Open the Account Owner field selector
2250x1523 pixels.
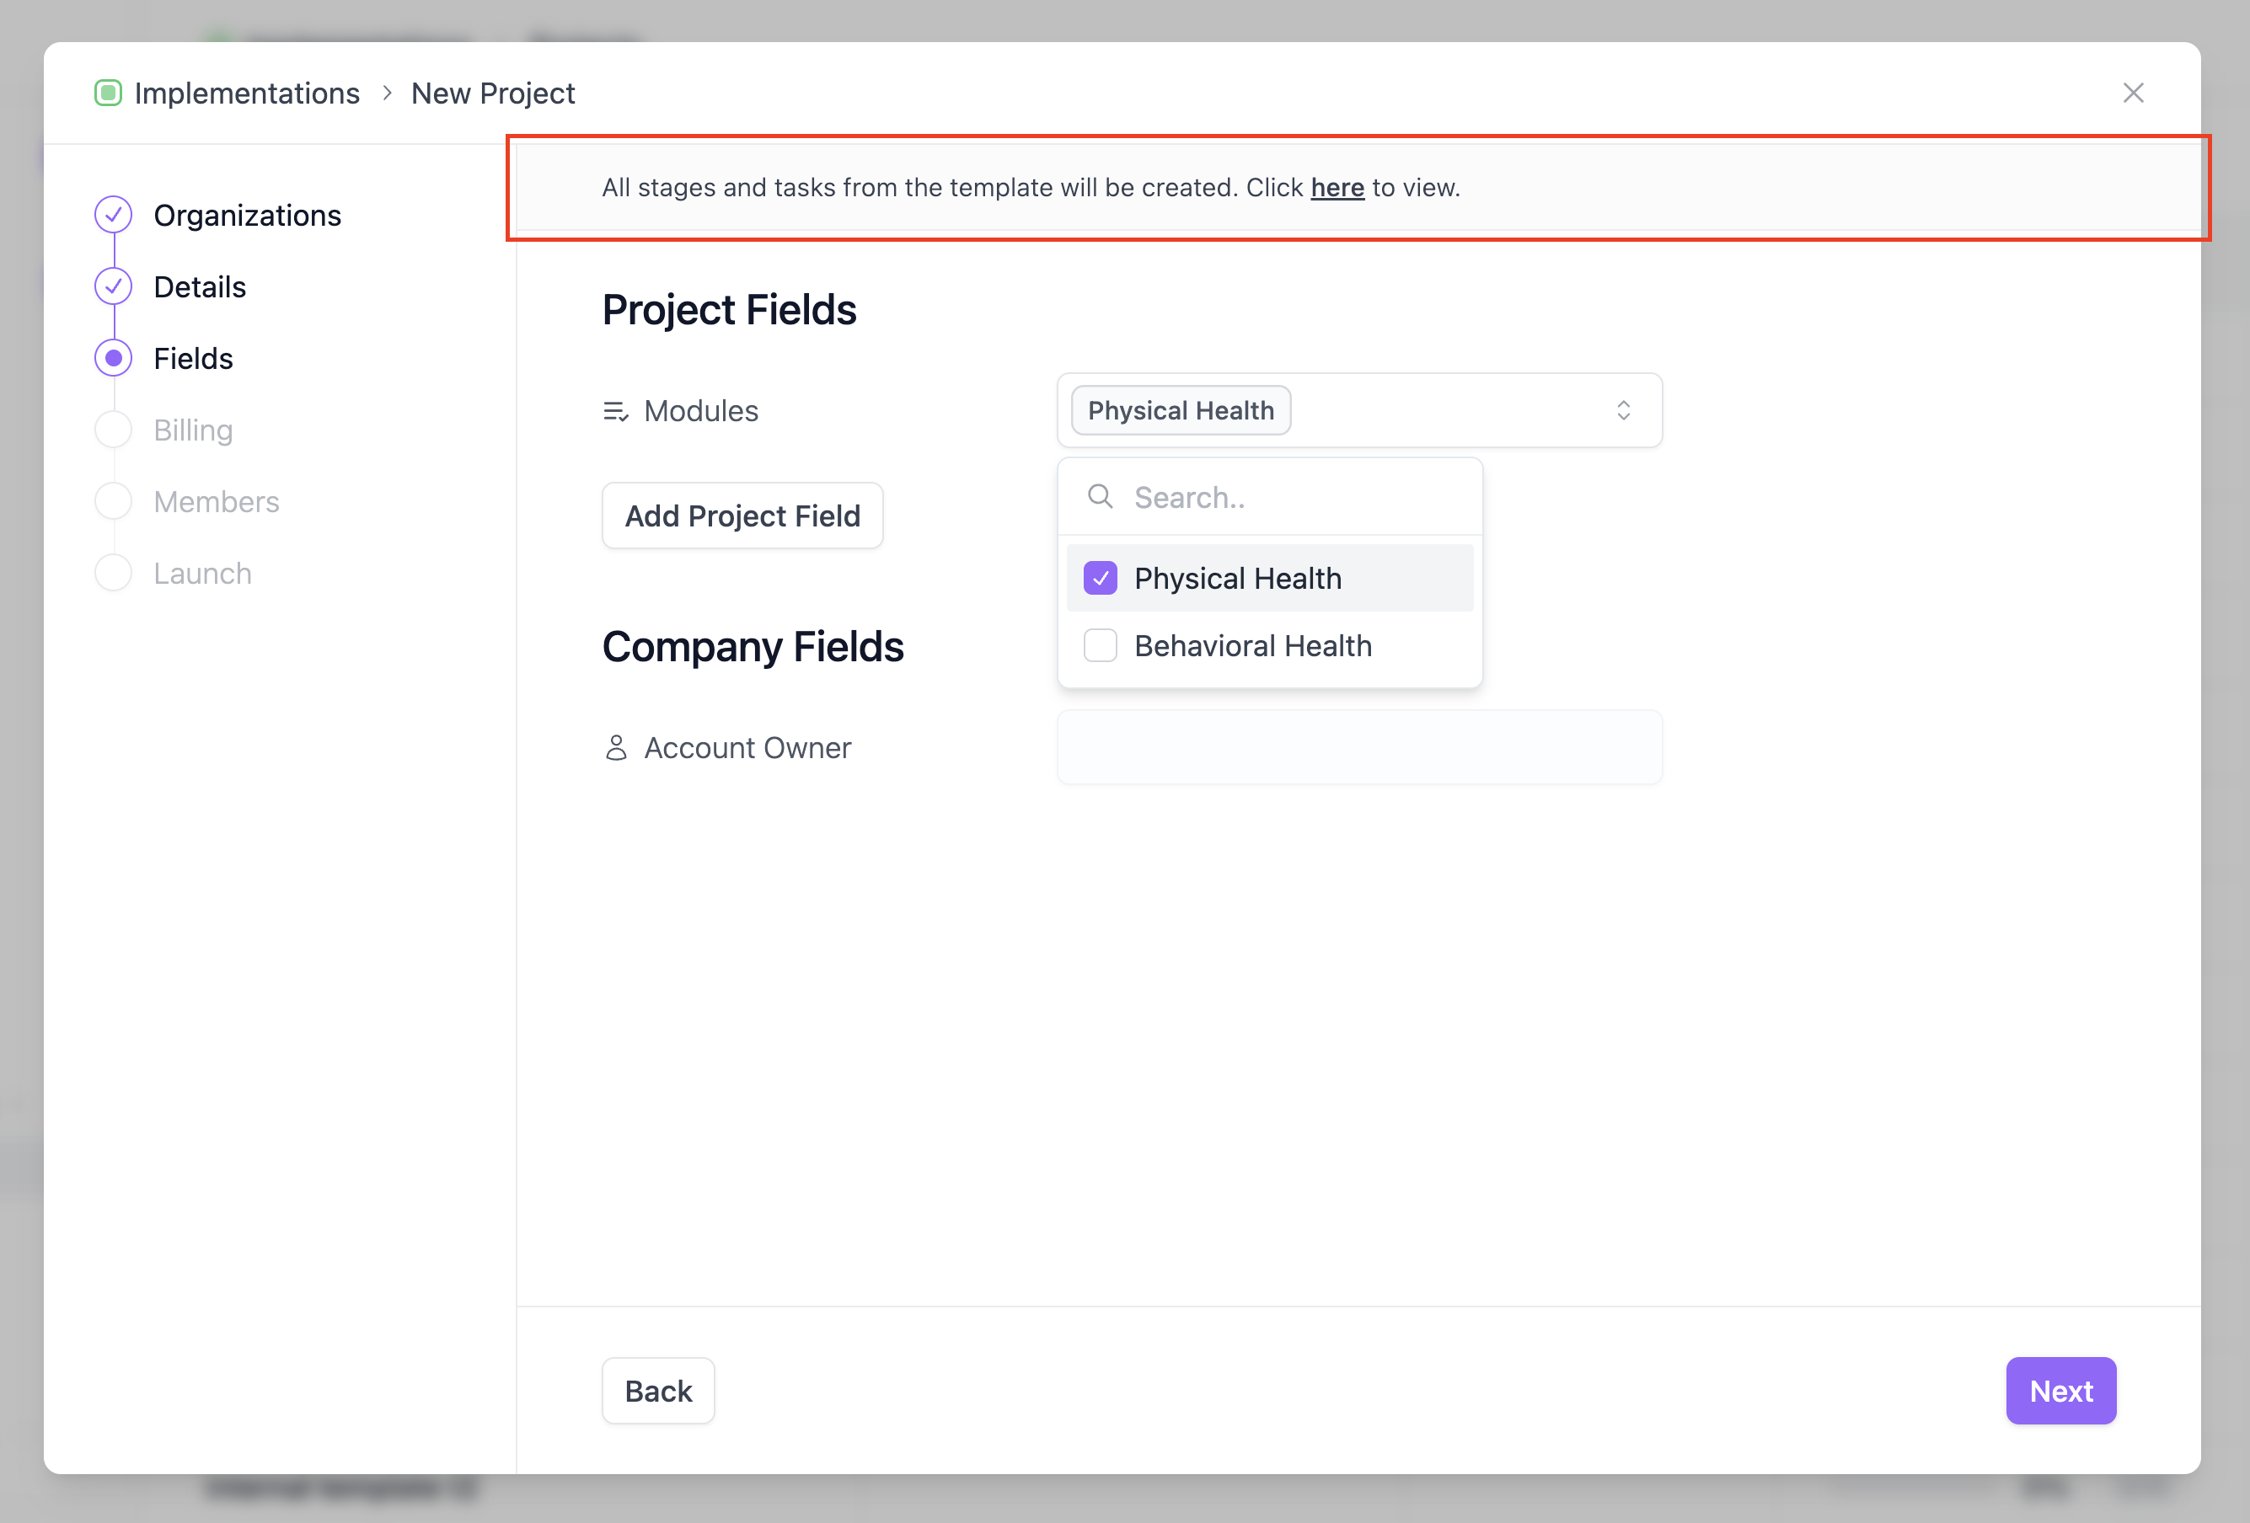click(x=1358, y=748)
